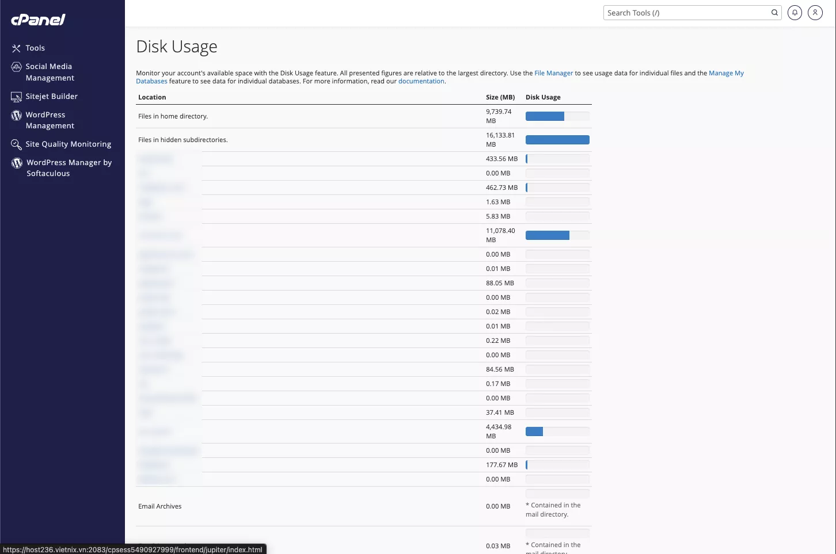Open Site Quality Monitoring icon

16,144
